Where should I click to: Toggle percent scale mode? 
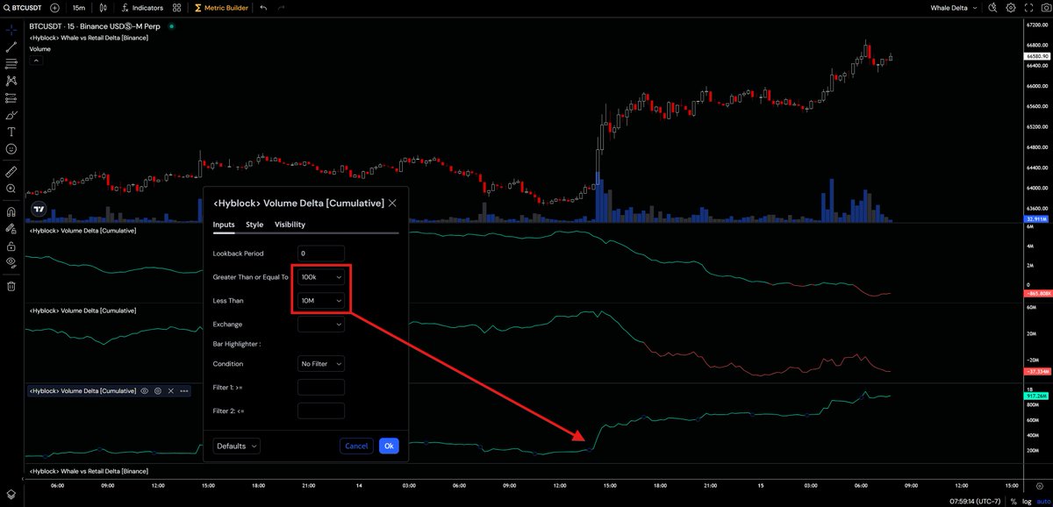[x=1014, y=502]
